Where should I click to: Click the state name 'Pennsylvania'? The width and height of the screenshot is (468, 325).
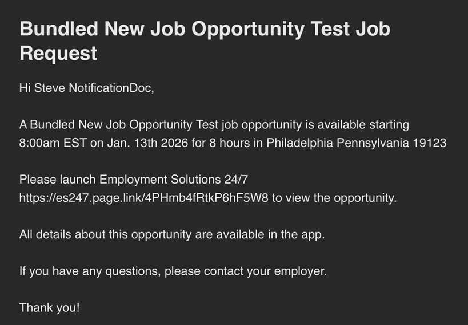(373, 143)
